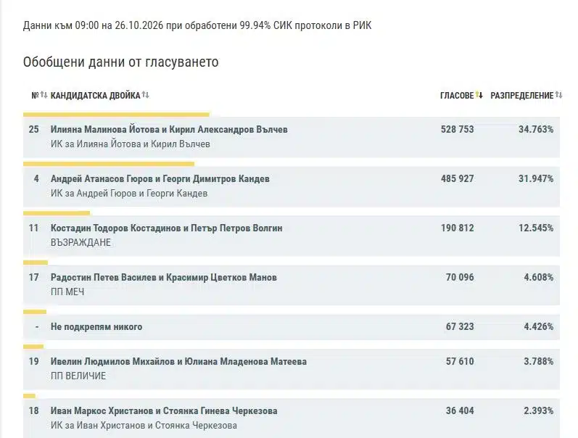
Task: Click the yellow bar above Костадинов row
Action: point(57,213)
